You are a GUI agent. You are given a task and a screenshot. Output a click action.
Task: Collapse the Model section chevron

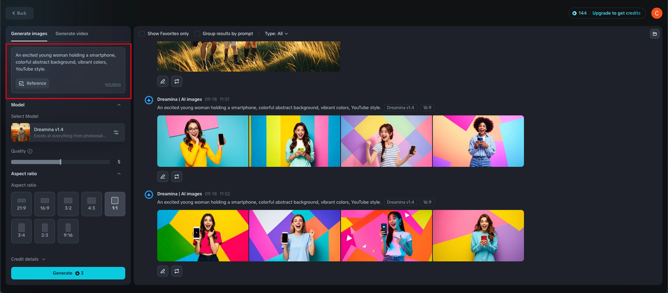tap(119, 105)
